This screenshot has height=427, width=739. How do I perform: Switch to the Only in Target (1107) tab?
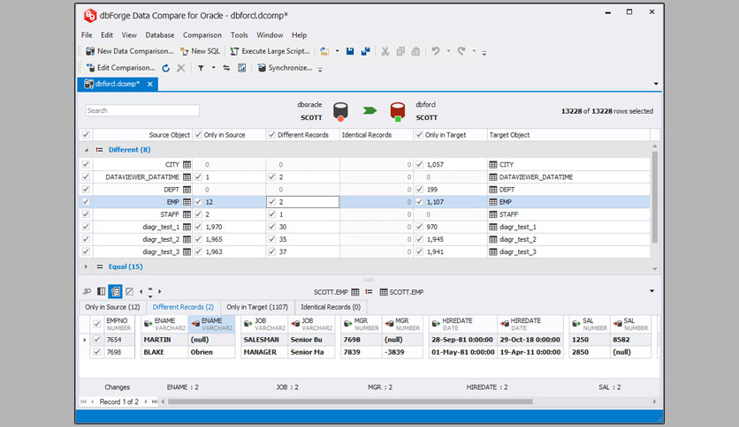point(257,307)
